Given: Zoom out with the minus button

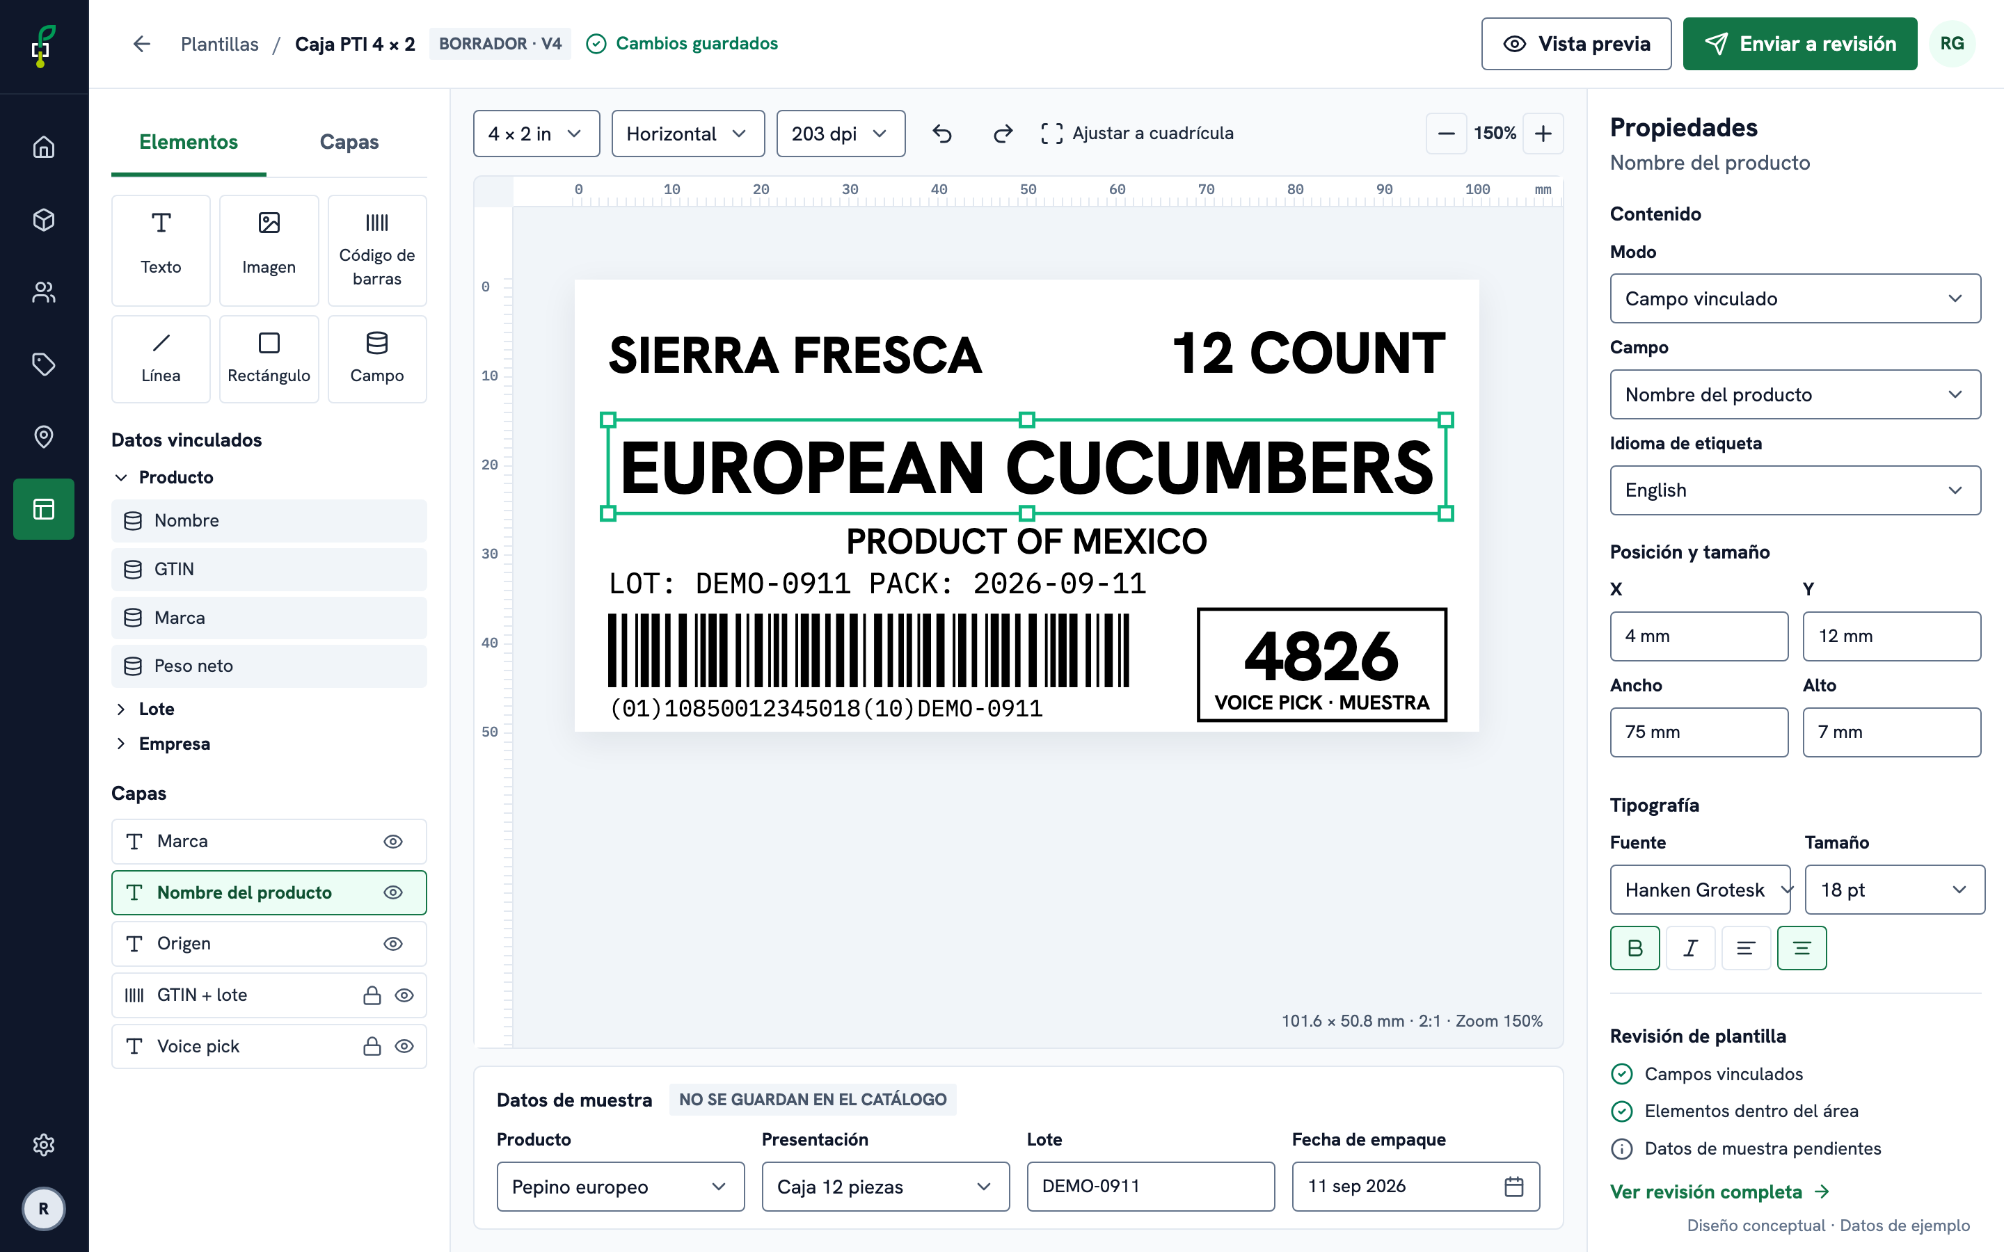Looking at the screenshot, I should coord(1446,134).
